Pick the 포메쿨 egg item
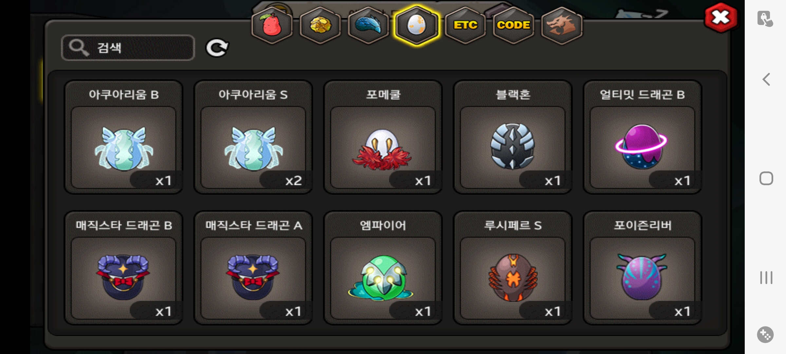This screenshot has width=786, height=354. (x=383, y=137)
